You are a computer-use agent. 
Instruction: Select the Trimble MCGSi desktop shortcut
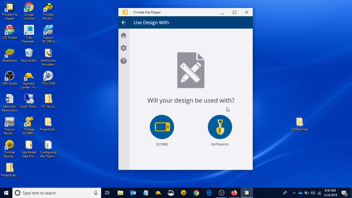[48, 12]
